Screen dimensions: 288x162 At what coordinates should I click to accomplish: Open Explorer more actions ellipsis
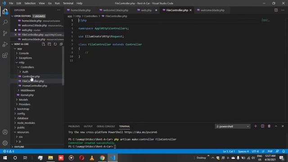(x=58, y=10)
